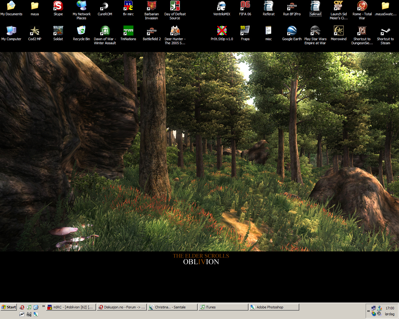Expand hidden system tray icons

tap(368, 311)
